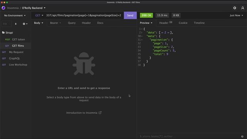Viewport: 247px width, 139px height.
Task: Select My Request in the sidebar
Action: pos(15,52)
